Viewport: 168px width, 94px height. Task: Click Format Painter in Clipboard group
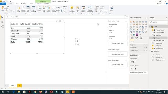point(10,11)
